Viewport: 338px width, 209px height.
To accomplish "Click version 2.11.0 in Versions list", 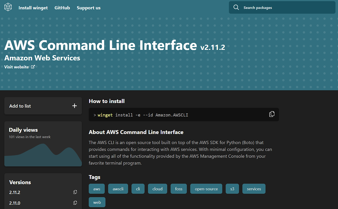I will click(x=15, y=203).
